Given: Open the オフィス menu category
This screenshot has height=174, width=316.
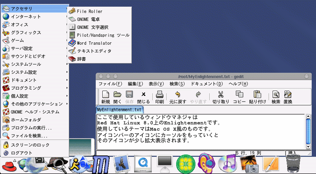Looking at the screenshot, I should point(35,24).
